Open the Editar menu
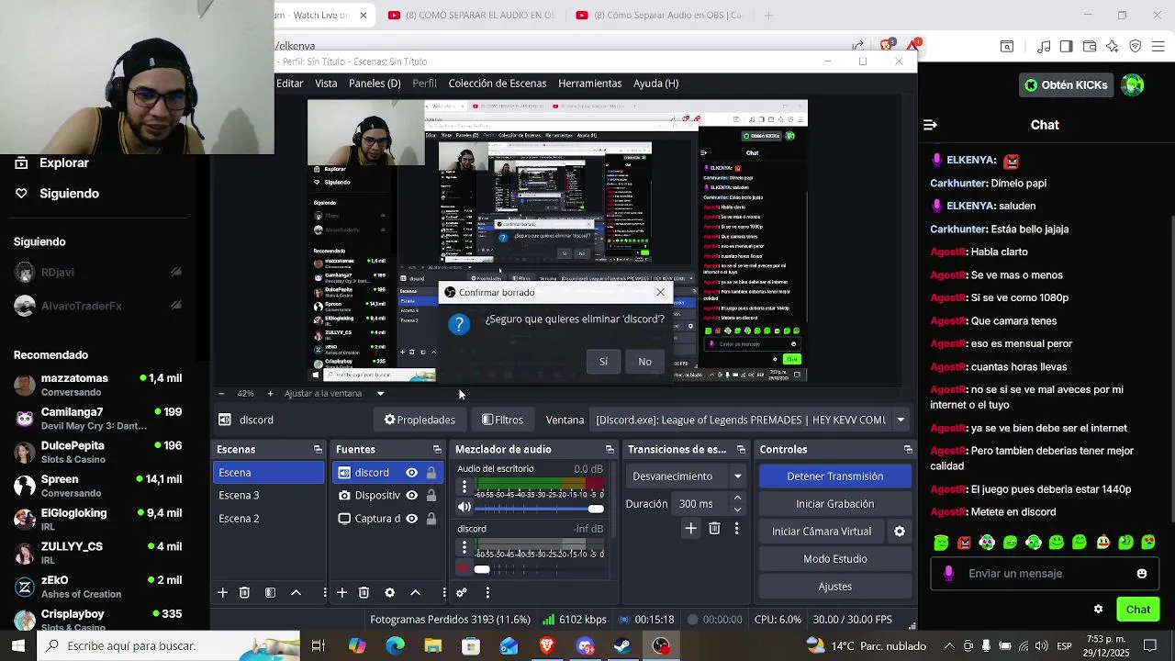This screenshot has height=661, width=1175. pyautogui.click(x=290, y=84)
